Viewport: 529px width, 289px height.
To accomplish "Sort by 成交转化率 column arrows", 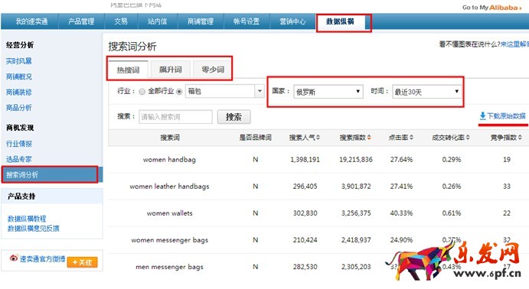I will coord(468,138).
